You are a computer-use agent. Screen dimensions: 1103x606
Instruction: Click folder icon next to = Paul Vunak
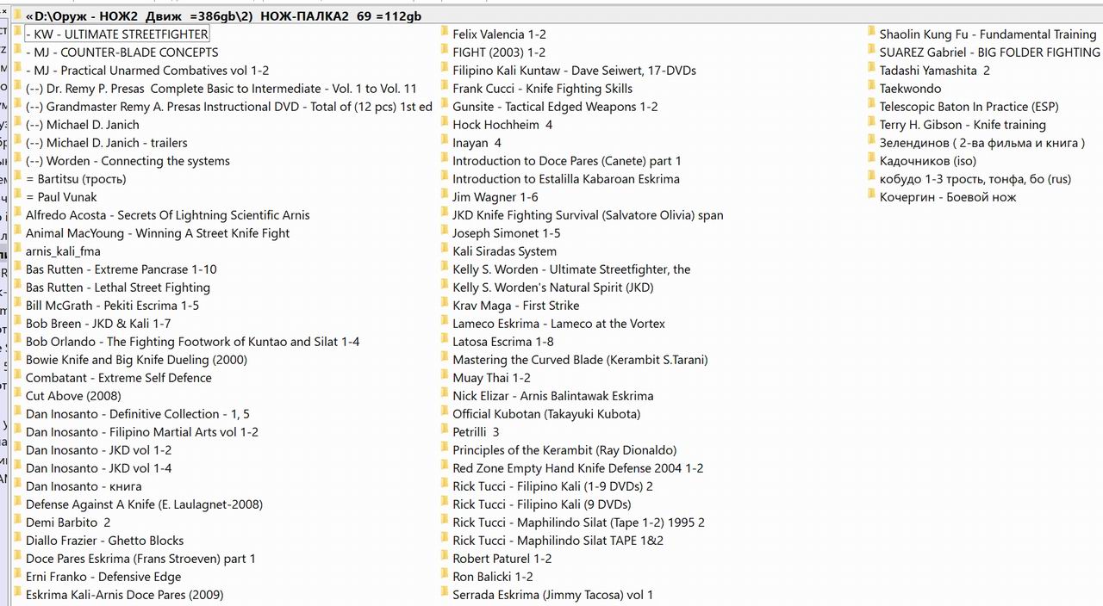[x=17, y=196]
